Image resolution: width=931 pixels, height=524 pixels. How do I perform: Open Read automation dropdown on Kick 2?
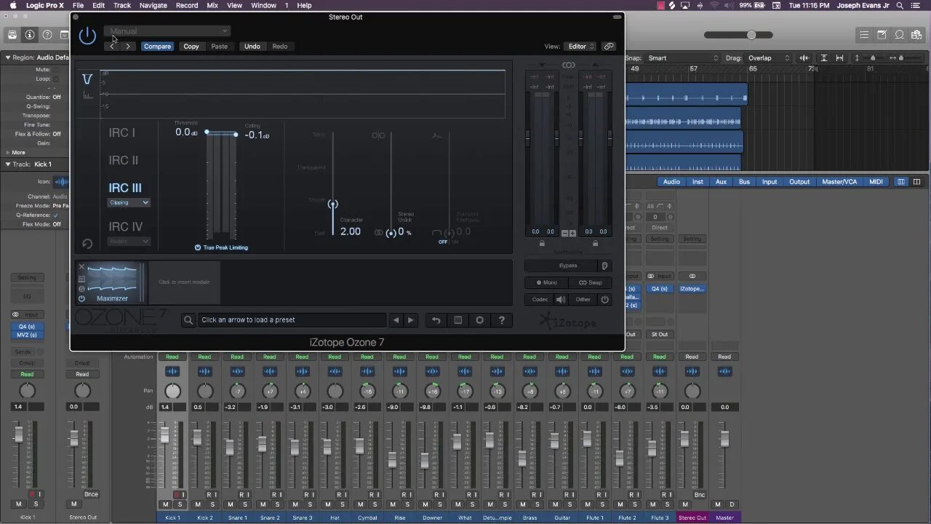[204, 357]
